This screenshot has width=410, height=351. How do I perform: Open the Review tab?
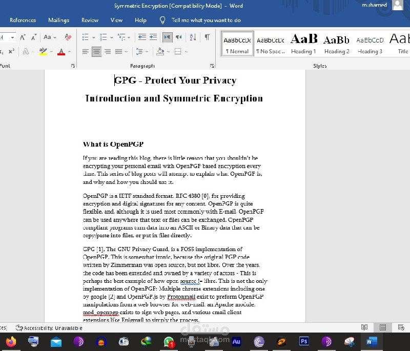point(90,20)
